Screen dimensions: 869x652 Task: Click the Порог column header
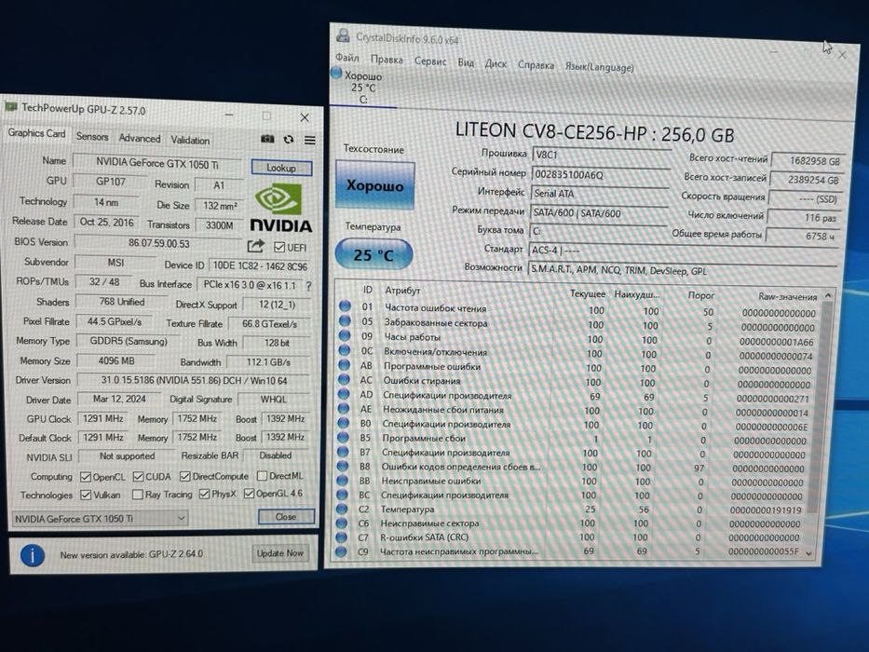[x=701, y=295]
